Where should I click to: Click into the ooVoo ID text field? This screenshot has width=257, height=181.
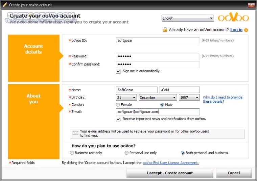point(158,41)
